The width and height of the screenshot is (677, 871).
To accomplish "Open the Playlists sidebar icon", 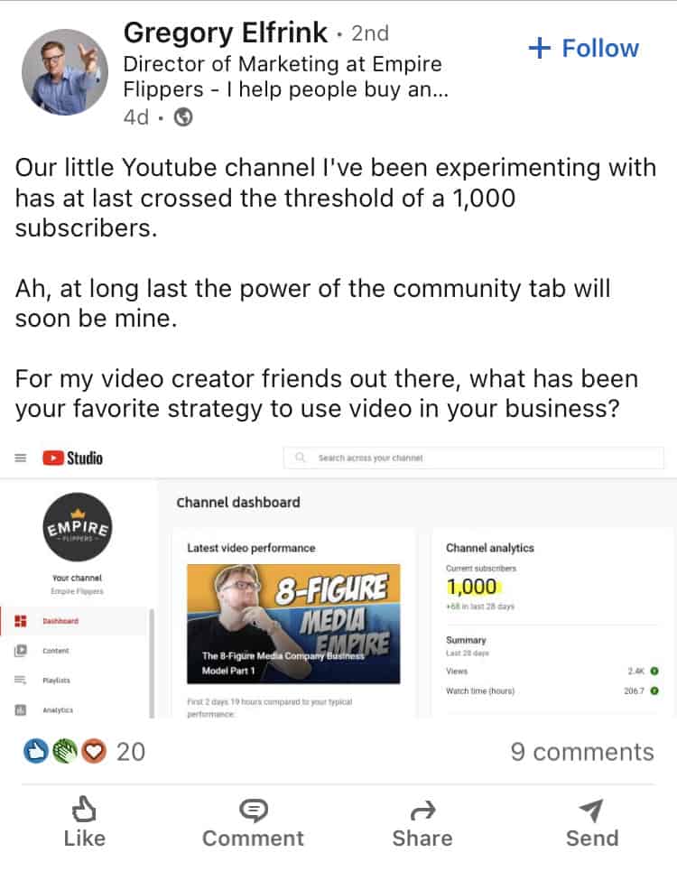I will (21, 680).
